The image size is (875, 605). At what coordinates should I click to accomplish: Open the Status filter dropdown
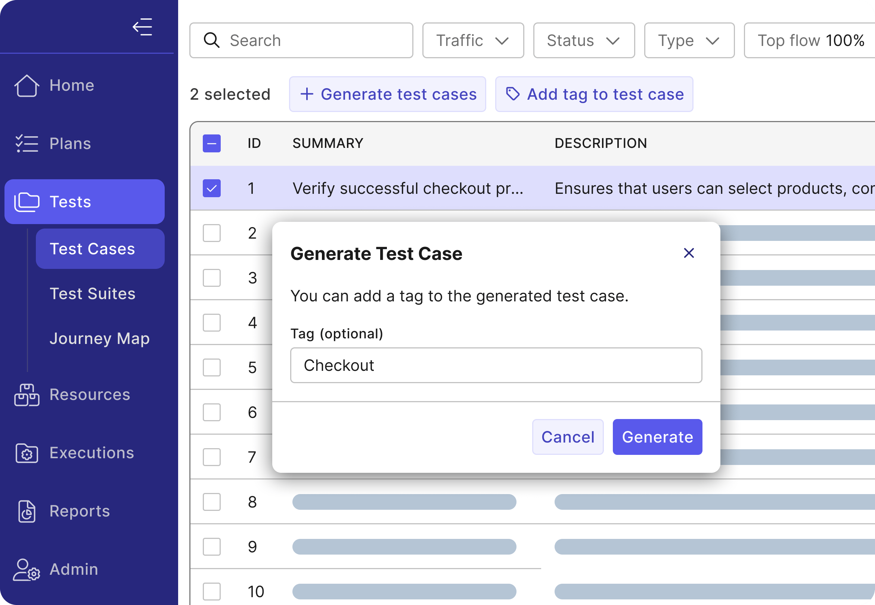pyautogui.click(x=584, y=40)
